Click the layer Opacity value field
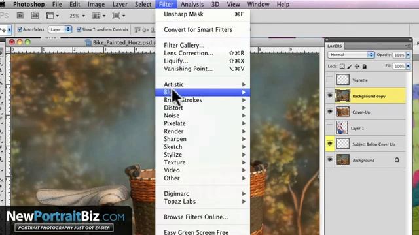This screenshot has width=419, height=235. click(x=399, y=55)
